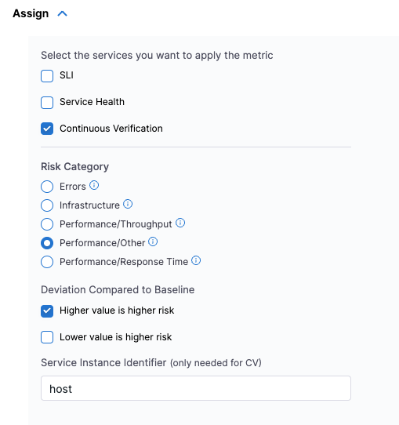Pick the Performance/Response Time radio button
This screenshot has height=425, width=399.
click(47, 262)
